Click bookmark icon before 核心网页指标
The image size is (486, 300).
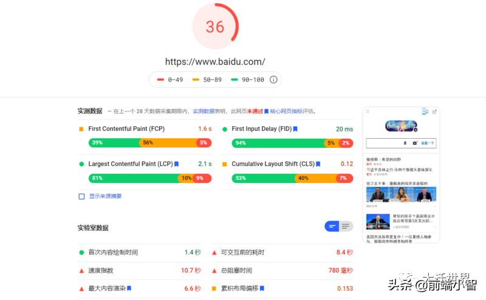[x=266, y=112]
